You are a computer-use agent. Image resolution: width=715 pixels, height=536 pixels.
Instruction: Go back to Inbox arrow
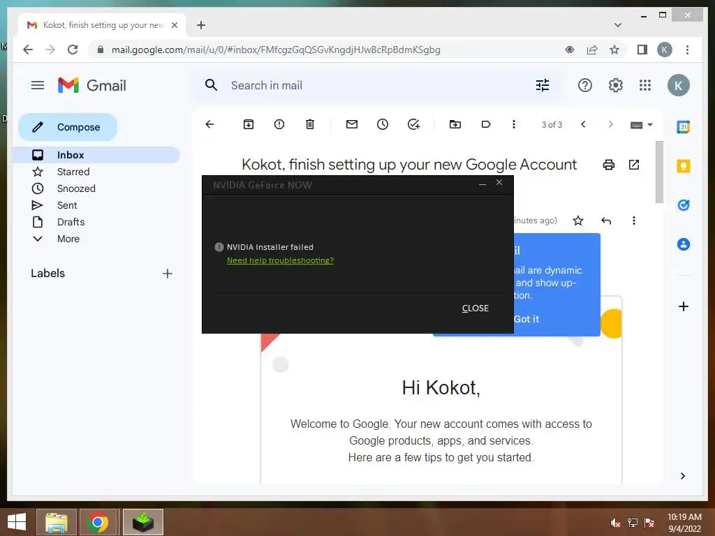point(209,124)
